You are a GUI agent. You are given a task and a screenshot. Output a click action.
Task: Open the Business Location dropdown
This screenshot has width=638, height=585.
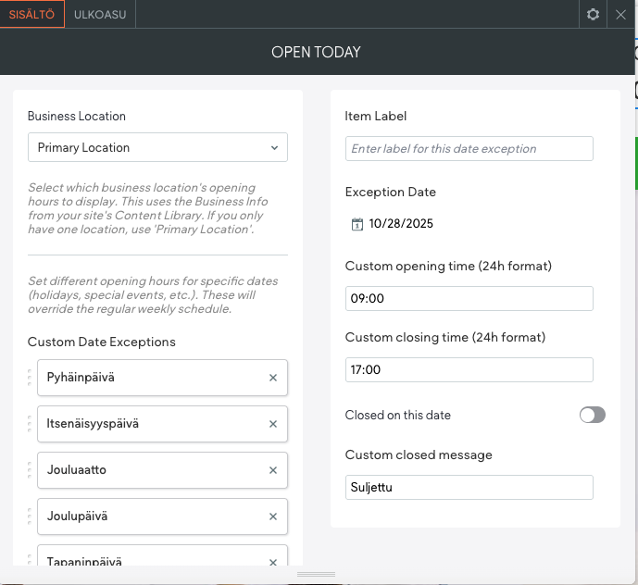157,147
